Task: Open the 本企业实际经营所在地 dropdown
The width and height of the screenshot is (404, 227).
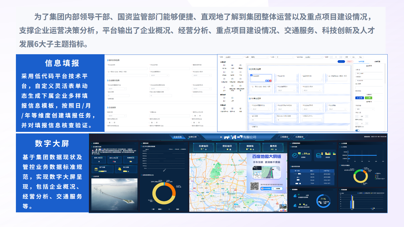Action: click(x=159, y=89)
